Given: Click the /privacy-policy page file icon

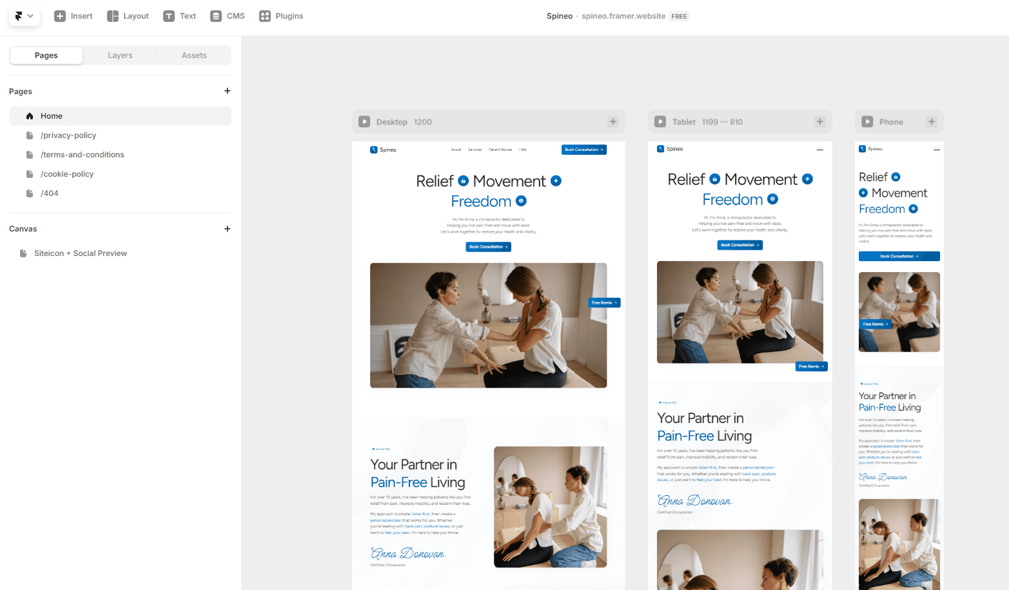Looking at the screenshot, I should point(30,135).
